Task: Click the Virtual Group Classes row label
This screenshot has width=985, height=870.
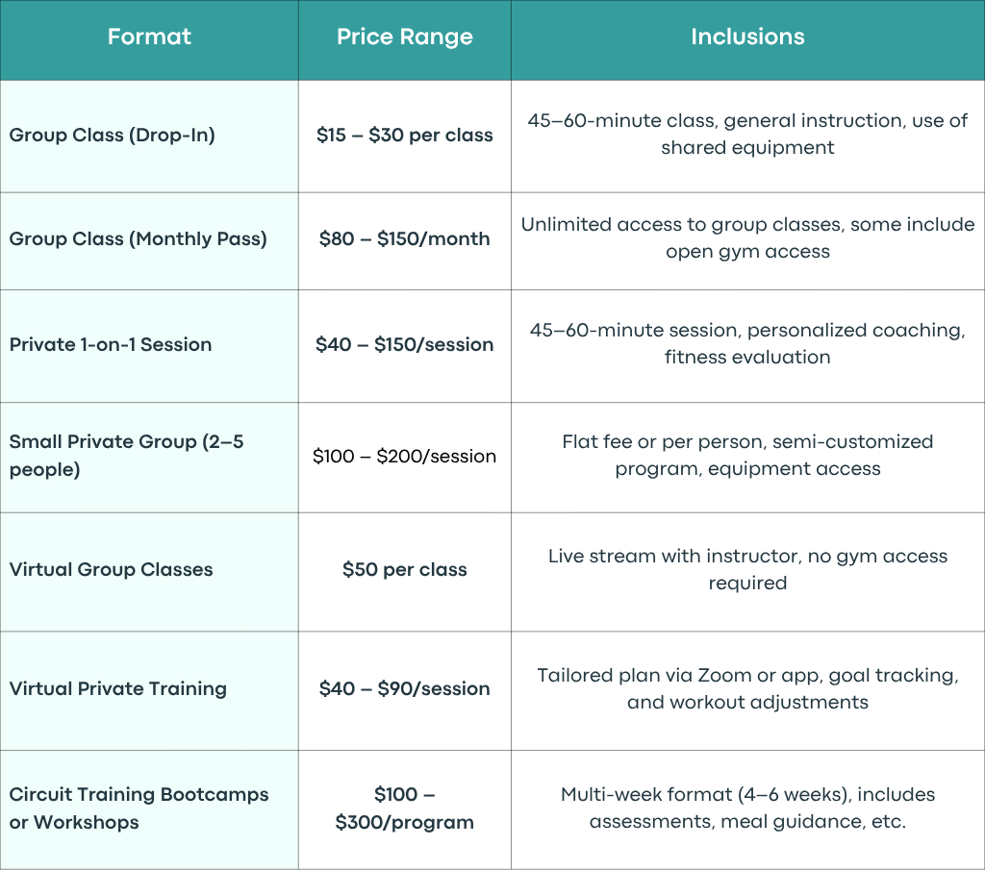Action: (x=112, y=569)
